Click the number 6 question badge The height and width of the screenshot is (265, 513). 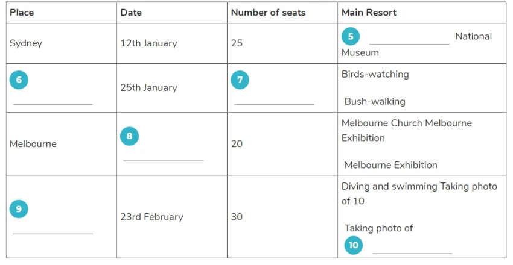(19, 80)
